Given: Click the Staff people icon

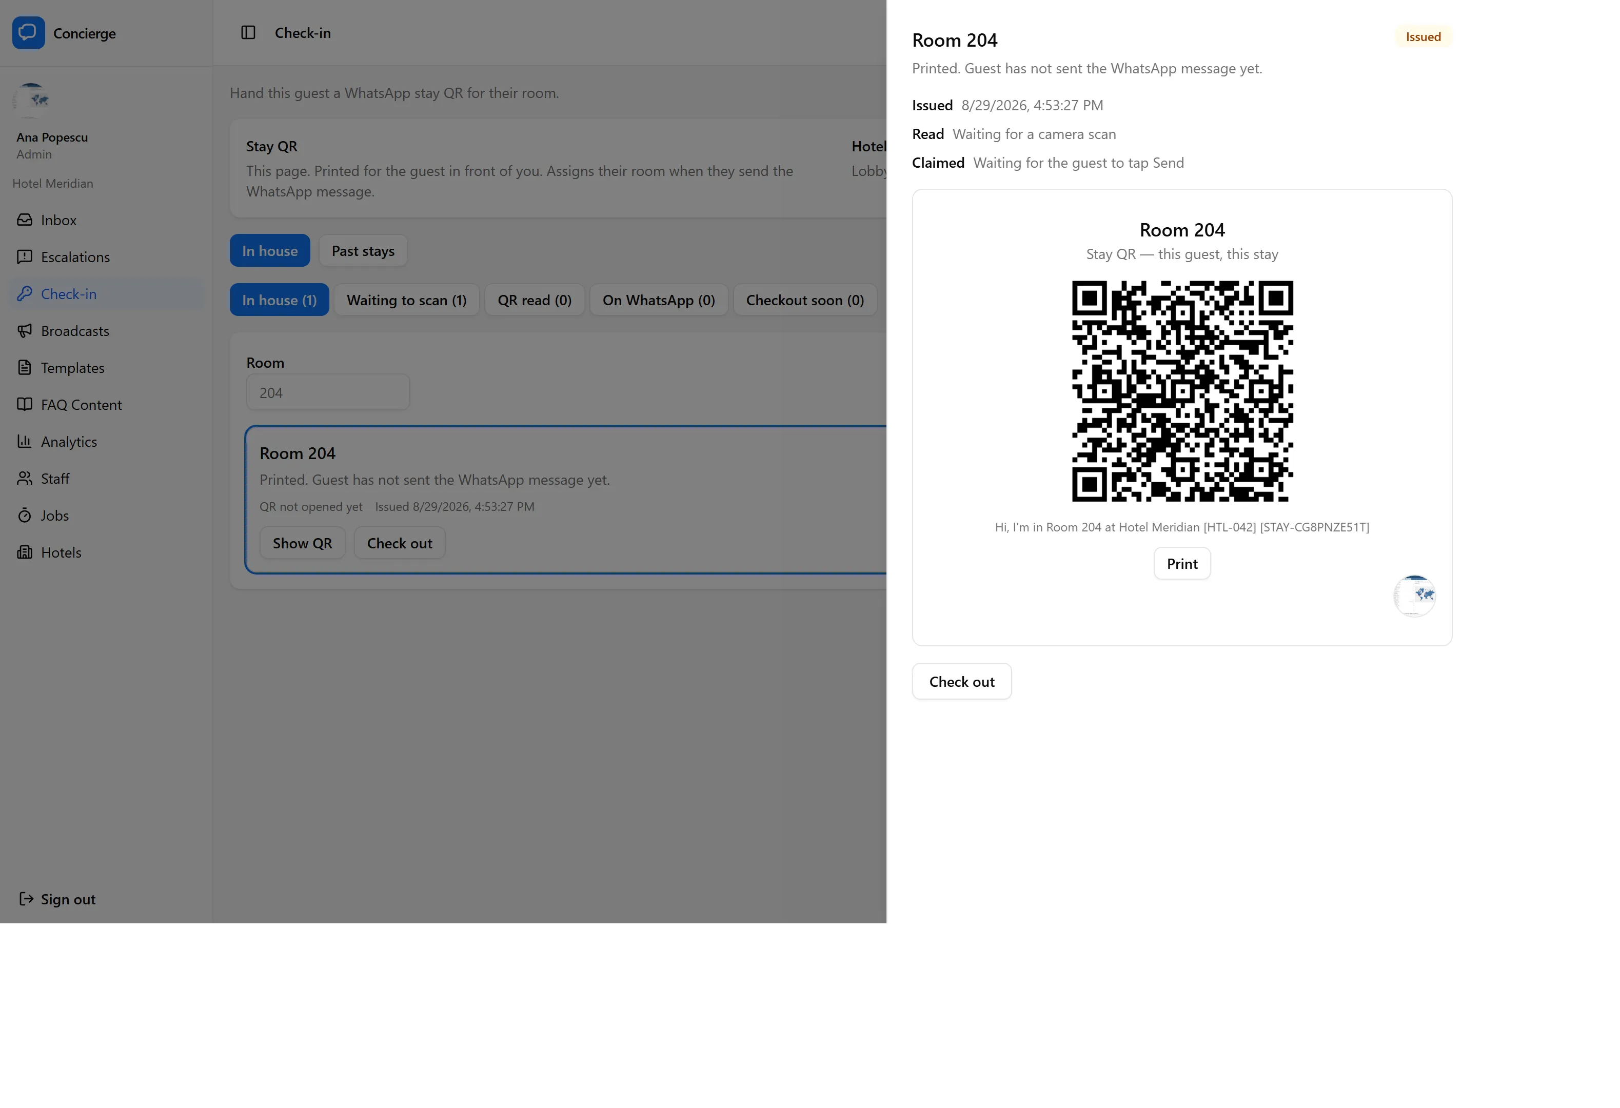Looking at the screenshot, I should (25, 478).
